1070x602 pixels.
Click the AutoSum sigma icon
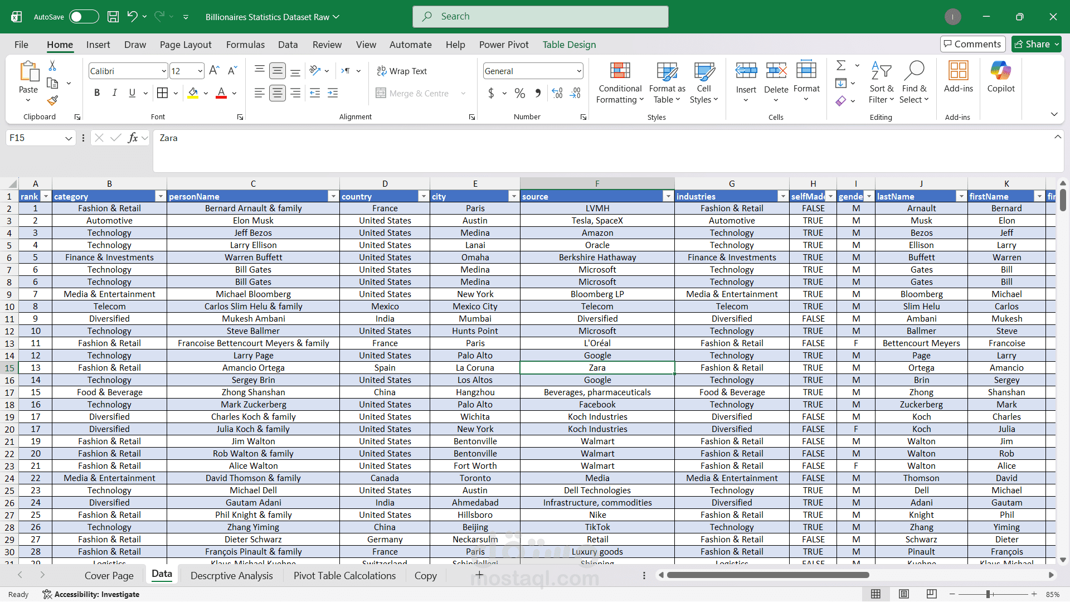coord(841,66)
